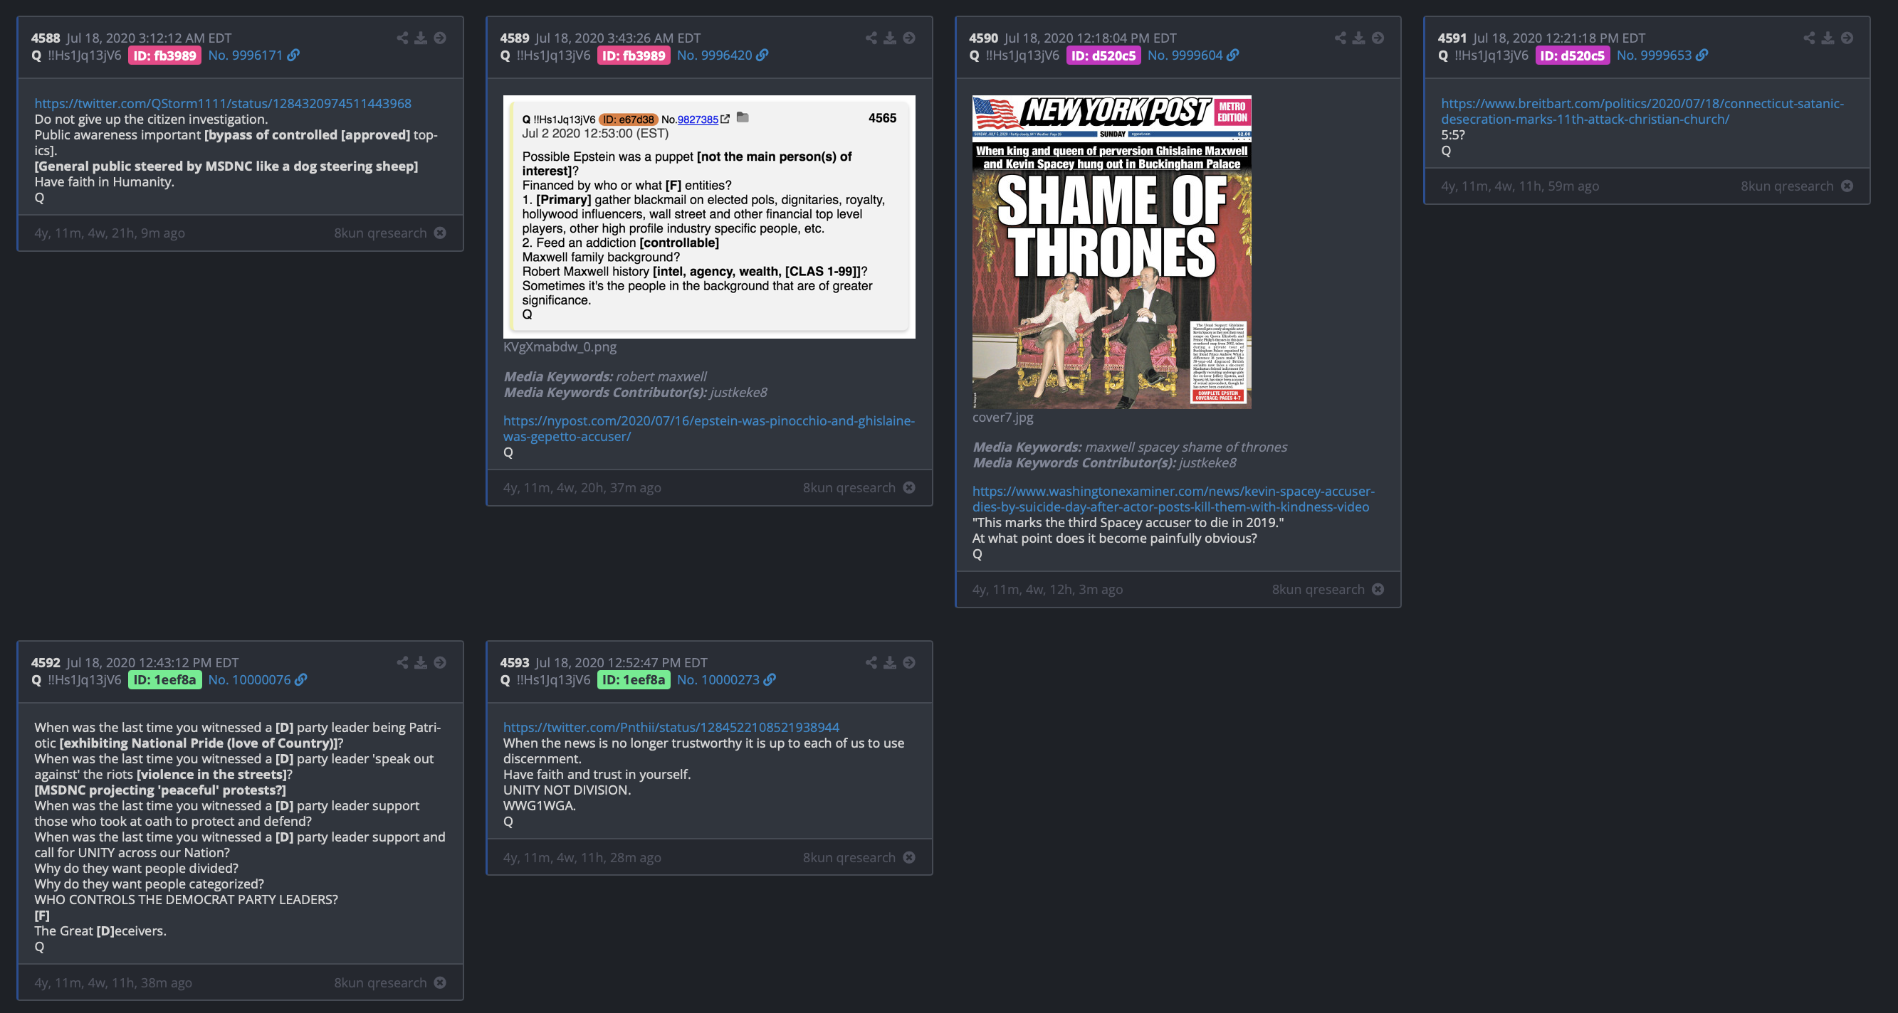Click post number link No. 9996420
Screen dimensions: 1898x1013
point(715,55)
